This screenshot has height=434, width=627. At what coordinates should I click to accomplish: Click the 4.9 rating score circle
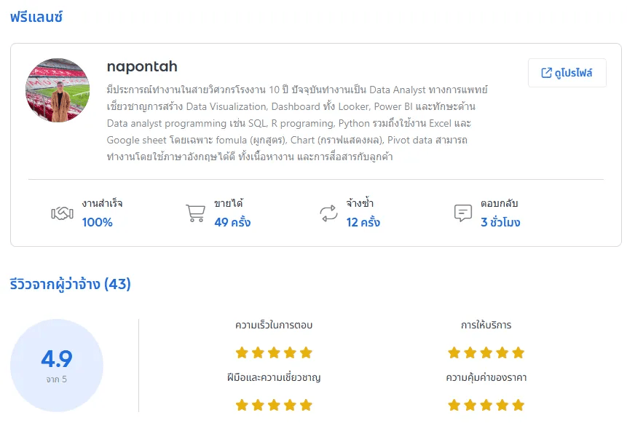(57, 365)
